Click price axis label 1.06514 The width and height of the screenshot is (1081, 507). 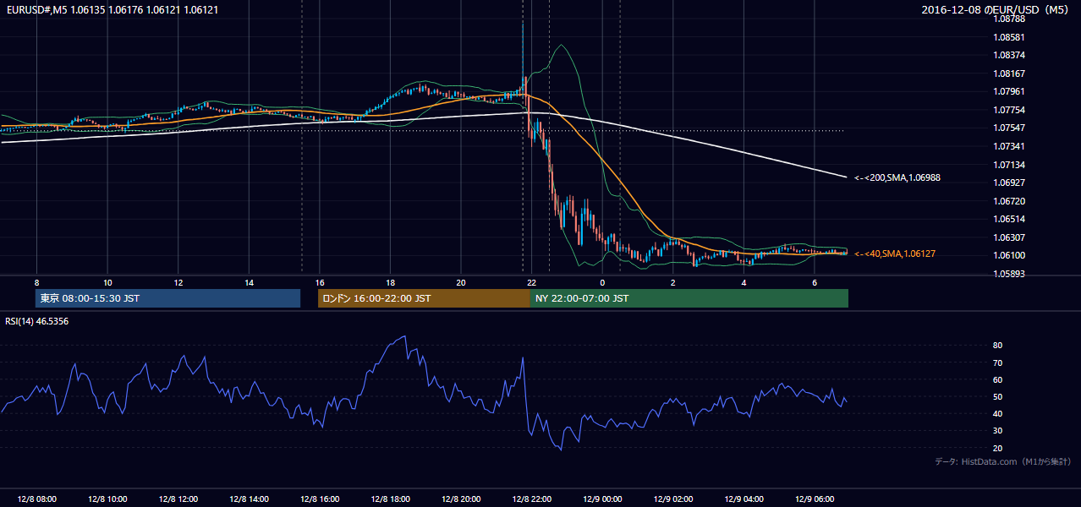coord(1010,219)
